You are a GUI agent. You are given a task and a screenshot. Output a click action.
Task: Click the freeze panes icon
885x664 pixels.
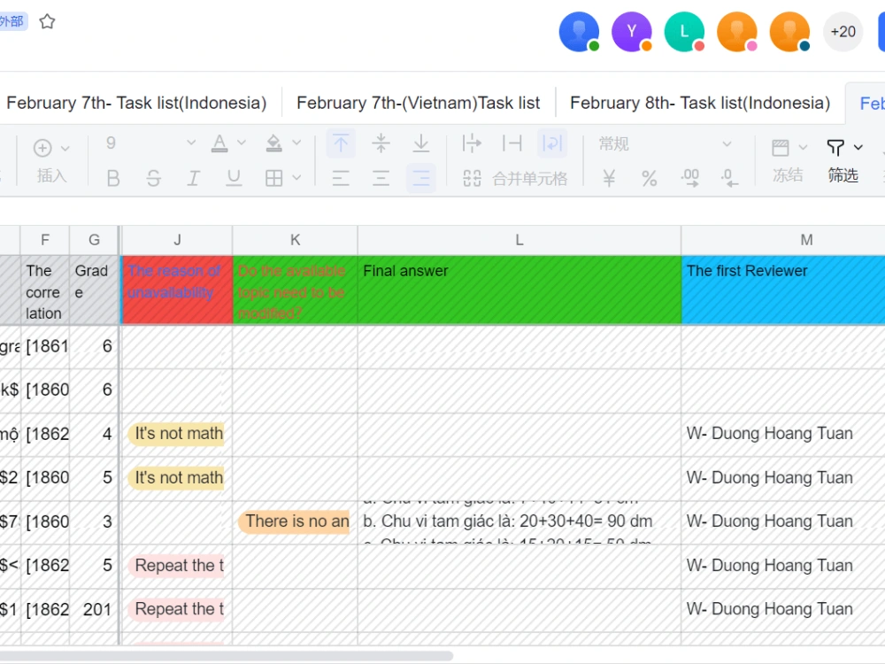tap(781, 148)
